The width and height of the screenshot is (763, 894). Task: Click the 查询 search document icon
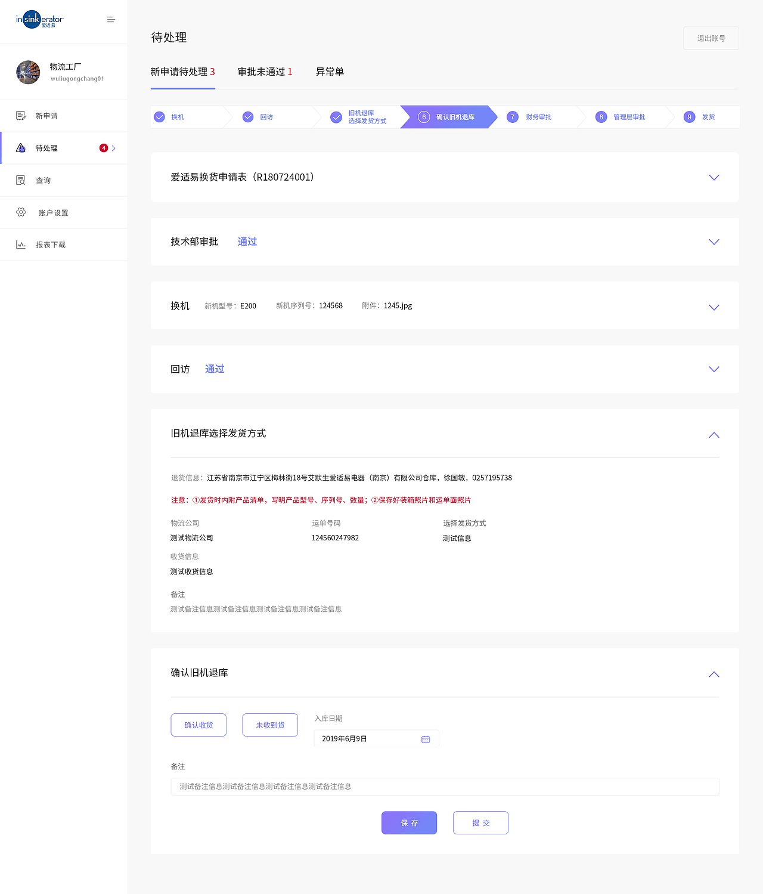click(21, 180)
